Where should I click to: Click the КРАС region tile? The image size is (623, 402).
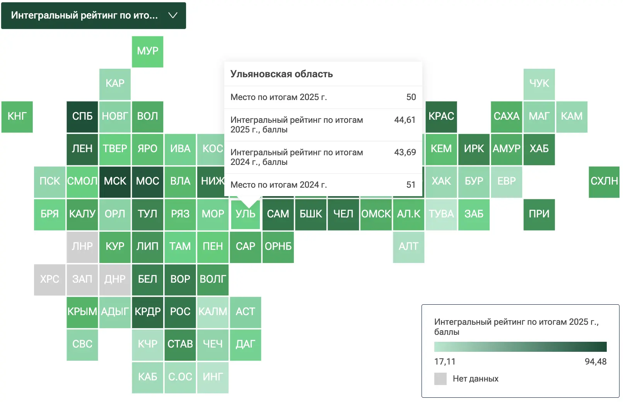pos(441,117)
